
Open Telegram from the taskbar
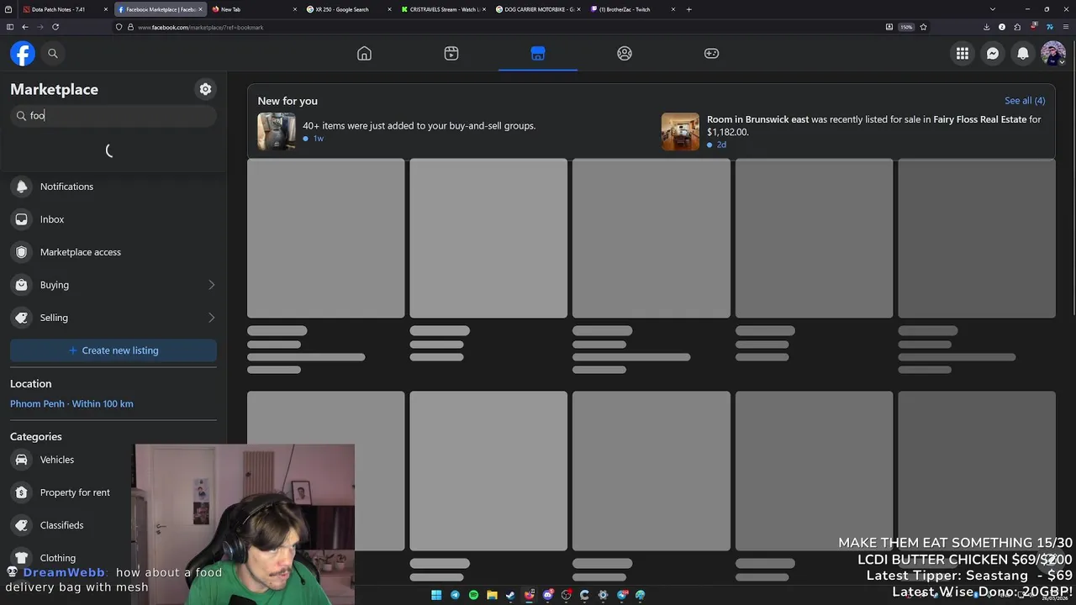click(x=455, y=595)
